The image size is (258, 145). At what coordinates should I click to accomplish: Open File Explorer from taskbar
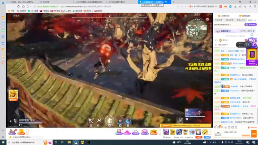pos(69,142)
